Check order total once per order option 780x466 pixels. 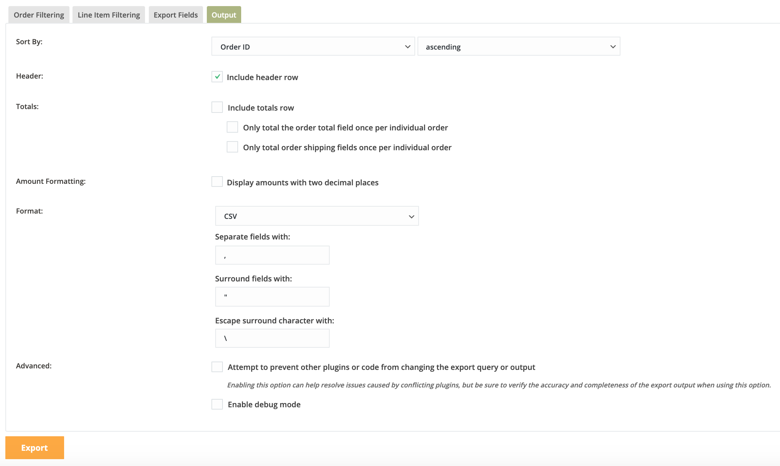click(232, 127)
